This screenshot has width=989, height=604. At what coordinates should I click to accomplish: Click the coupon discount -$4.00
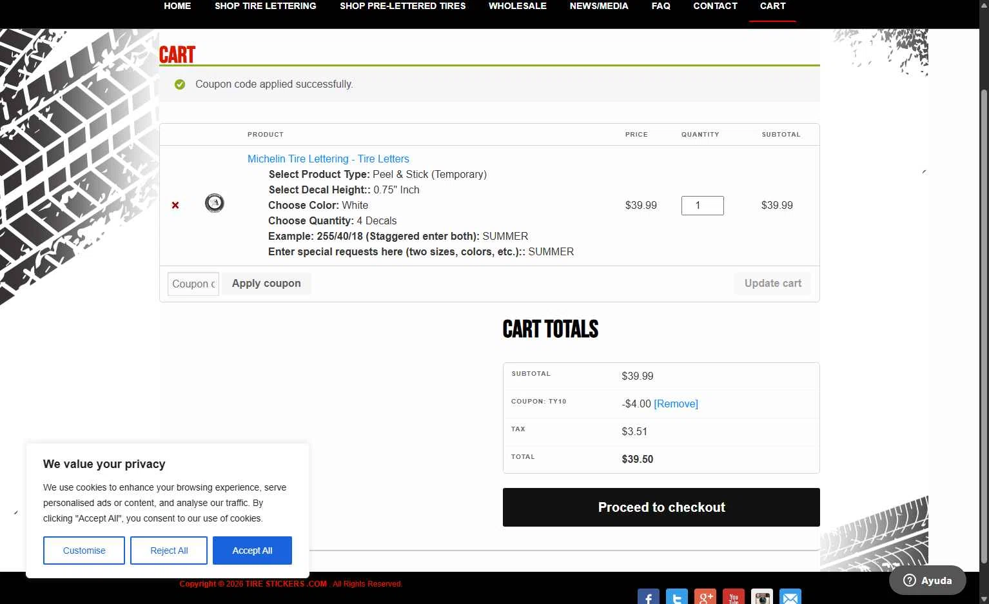636,404
